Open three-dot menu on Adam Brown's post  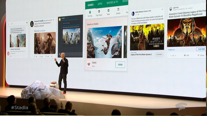162,9
